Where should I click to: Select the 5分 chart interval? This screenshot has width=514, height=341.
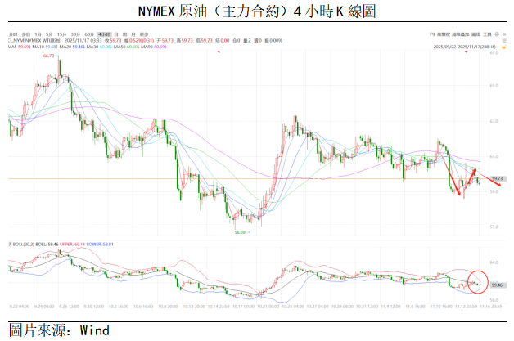point(47,34)
